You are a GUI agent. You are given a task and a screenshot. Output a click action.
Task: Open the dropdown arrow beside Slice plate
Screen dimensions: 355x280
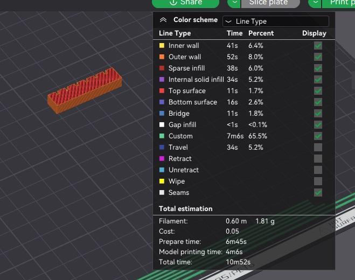point(234,3)
